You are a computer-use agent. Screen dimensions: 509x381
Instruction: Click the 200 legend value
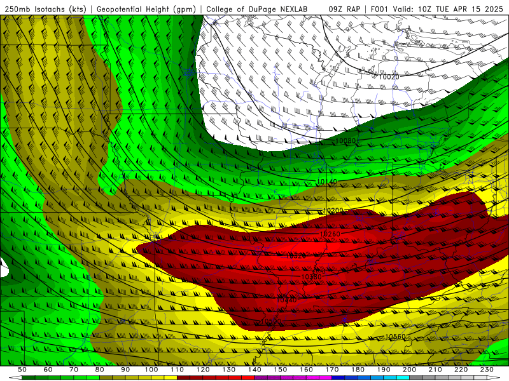(409, 370)
